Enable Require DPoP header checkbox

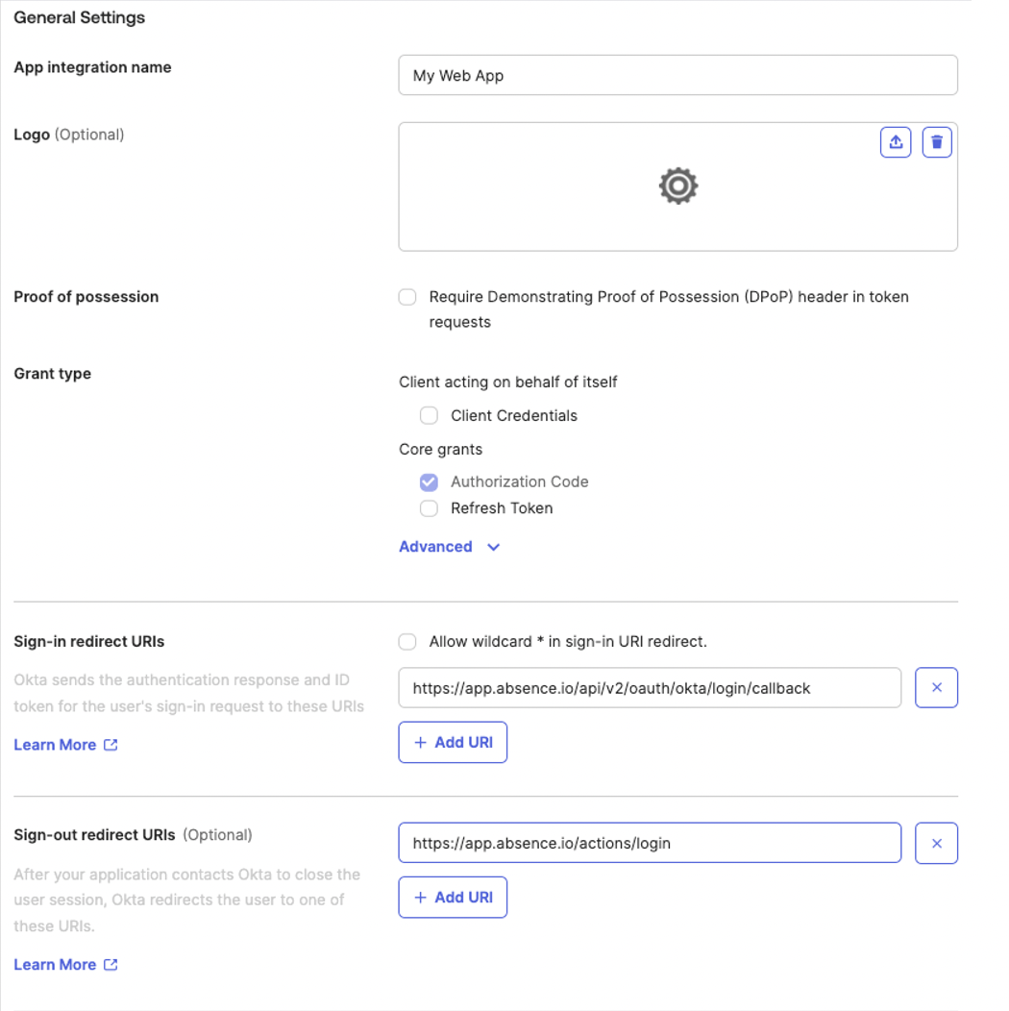[x=407, y=297]
